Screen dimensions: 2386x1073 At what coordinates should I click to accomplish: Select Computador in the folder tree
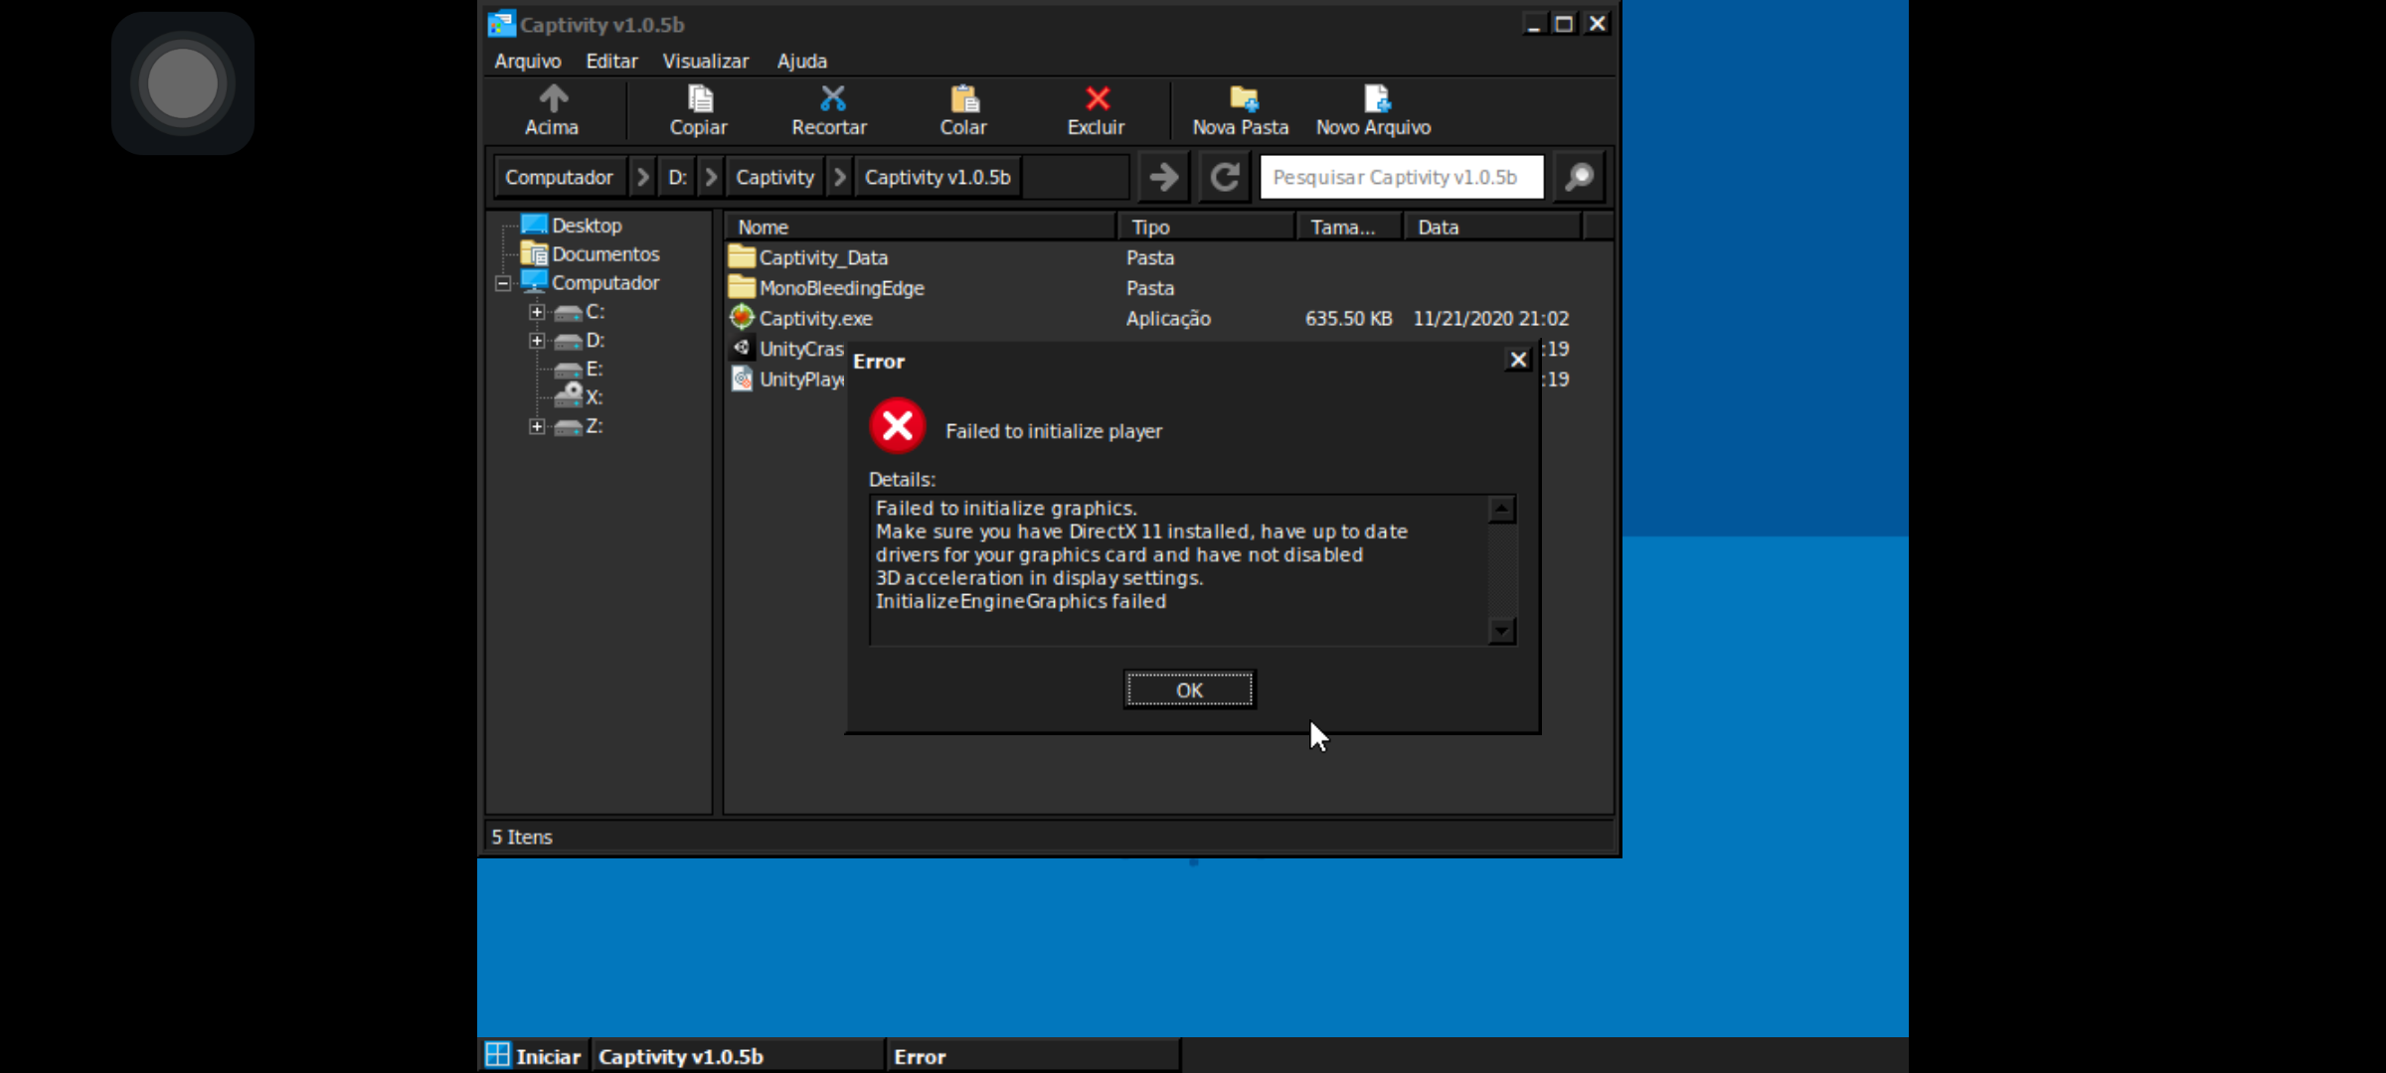(x=605, y=283)
